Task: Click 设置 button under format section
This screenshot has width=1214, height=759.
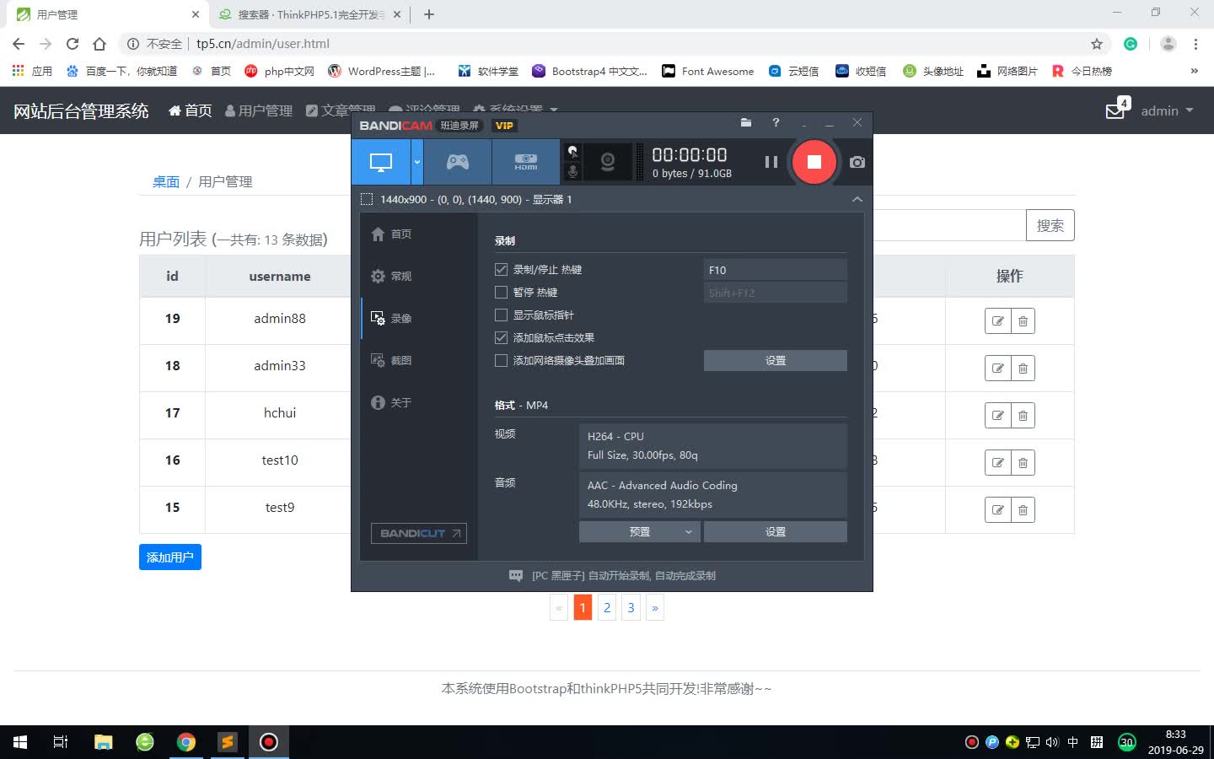Action: [775, 531]
